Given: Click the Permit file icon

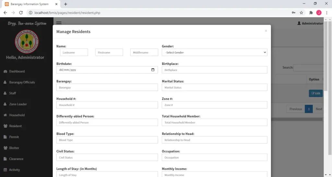Looking at the screenshot, I should point(5,137).
